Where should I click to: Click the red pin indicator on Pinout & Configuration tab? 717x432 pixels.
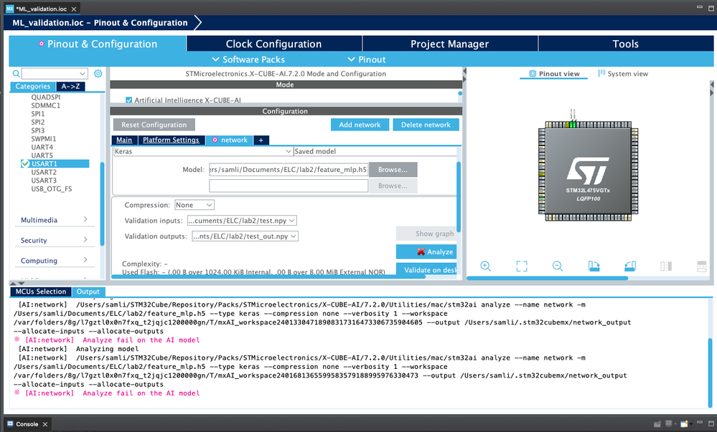click(41, 44)
